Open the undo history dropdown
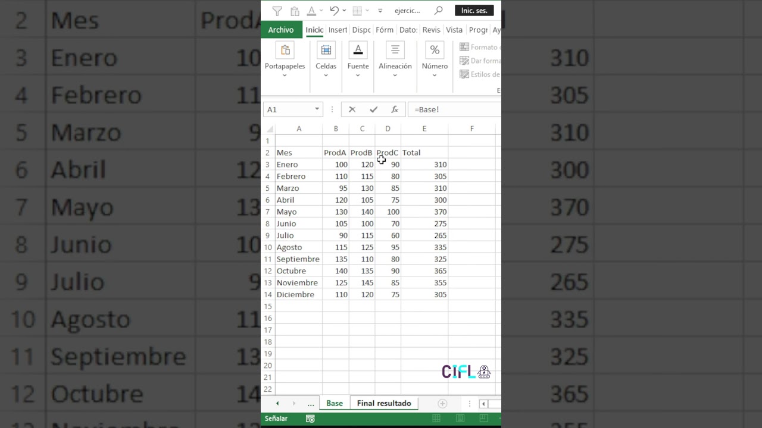Screen dimensions: 762x428 [x=344, y=11]
